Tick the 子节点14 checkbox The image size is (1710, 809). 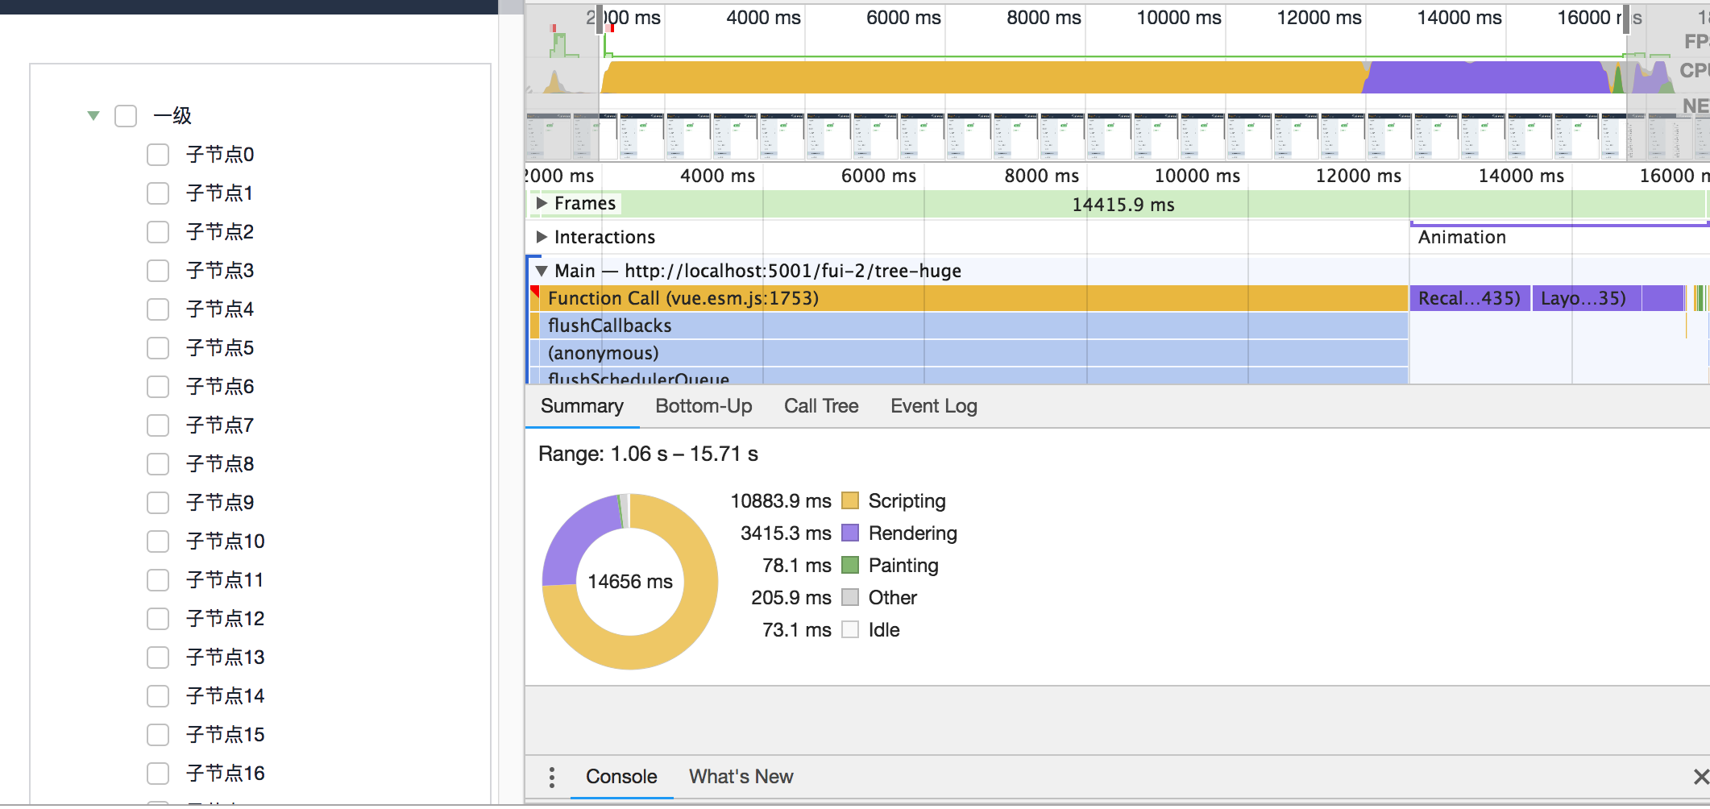pyautogui.click(x=158, y=696)
